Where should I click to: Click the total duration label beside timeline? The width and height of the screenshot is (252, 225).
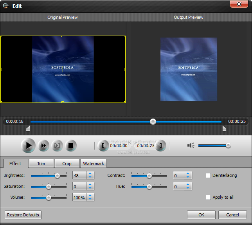pos(237,121)
